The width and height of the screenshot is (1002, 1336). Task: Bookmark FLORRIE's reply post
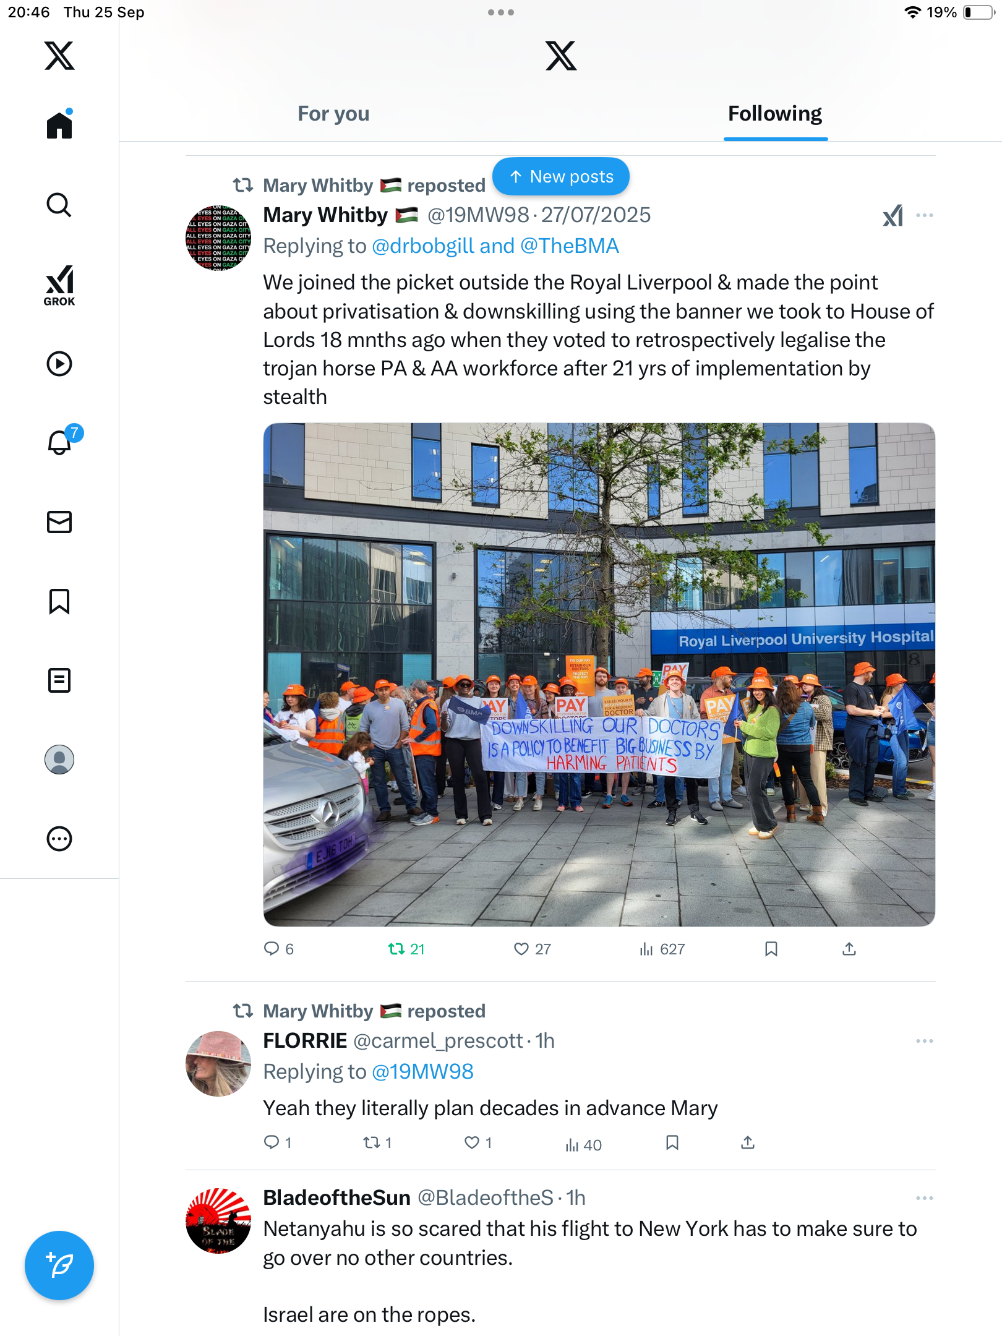coord(672,1142)
